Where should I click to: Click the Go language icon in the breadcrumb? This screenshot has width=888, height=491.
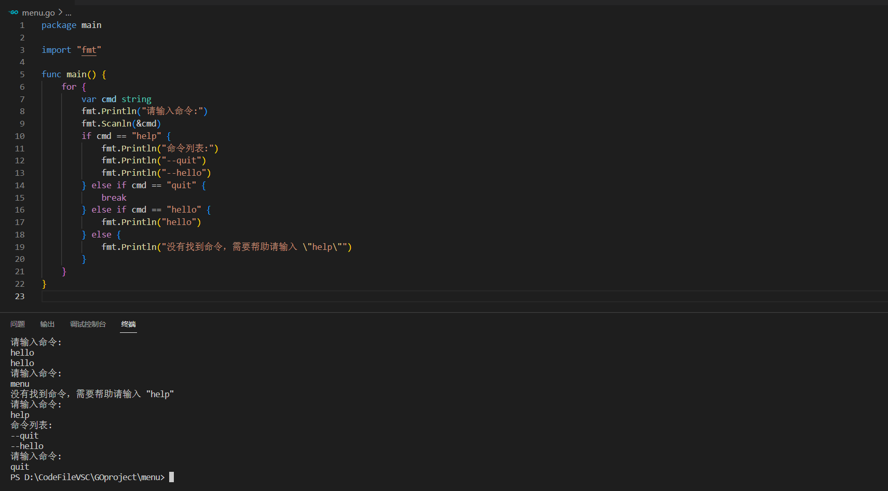[x=13, y=12]
